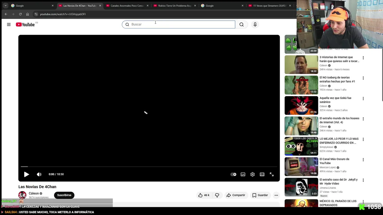
Task: Switch to the first Google tab
Action: 31,6
